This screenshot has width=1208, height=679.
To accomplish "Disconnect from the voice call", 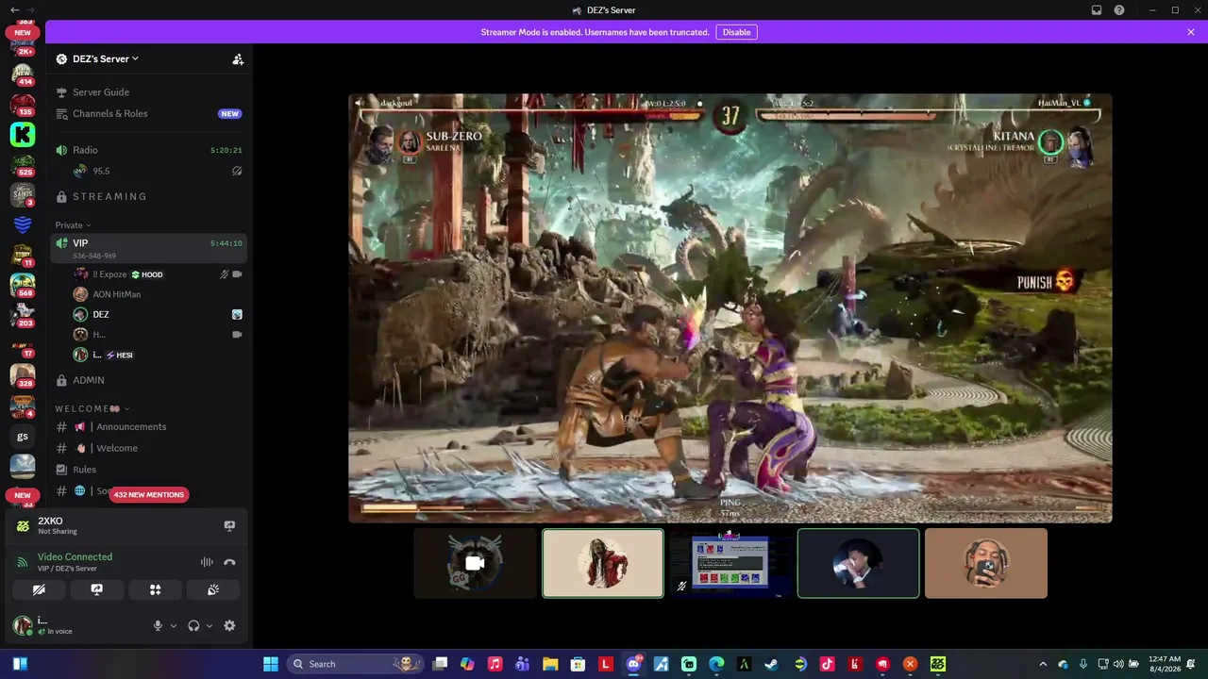I will pos(229,562).
